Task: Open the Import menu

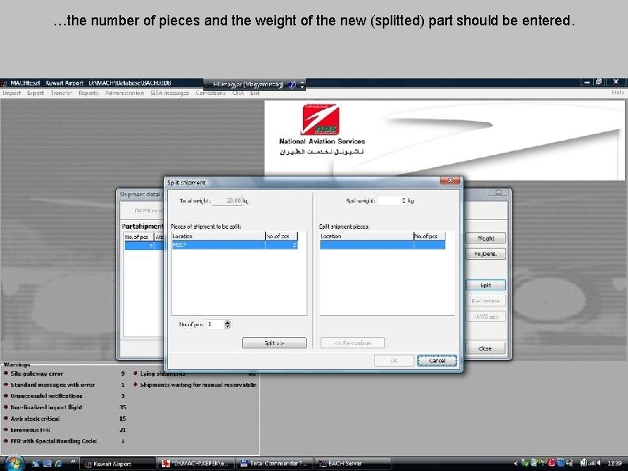Action: pos(12,93)
